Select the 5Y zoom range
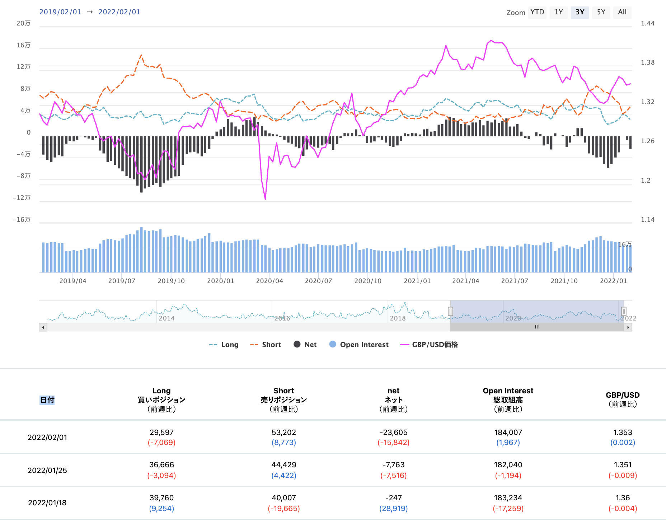 coord(601,12)
